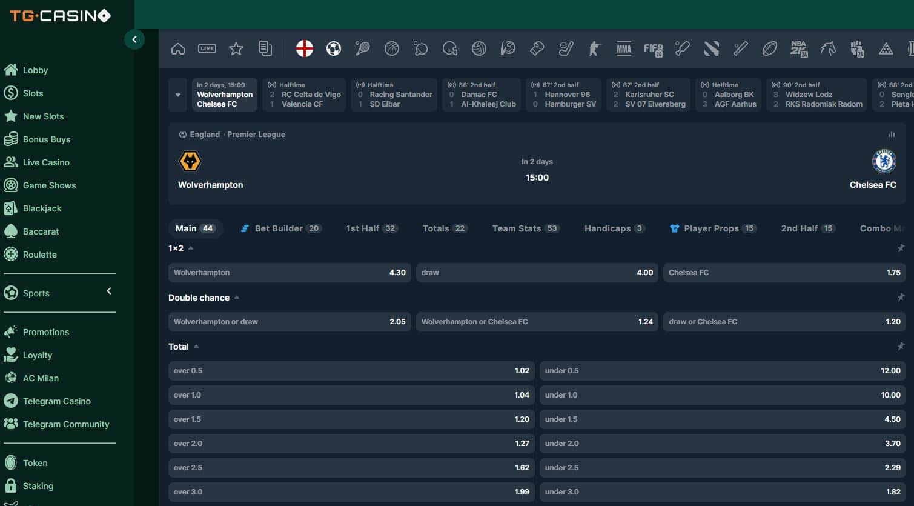The width and height of the screenshot is (914, 506).
Task: Select the boxing glove icon
Action: click(x=537, y=48)
